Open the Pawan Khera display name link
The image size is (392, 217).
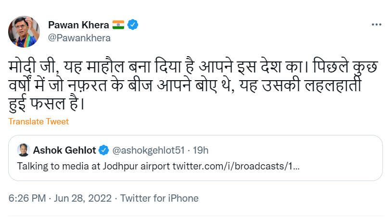(78, 25)
